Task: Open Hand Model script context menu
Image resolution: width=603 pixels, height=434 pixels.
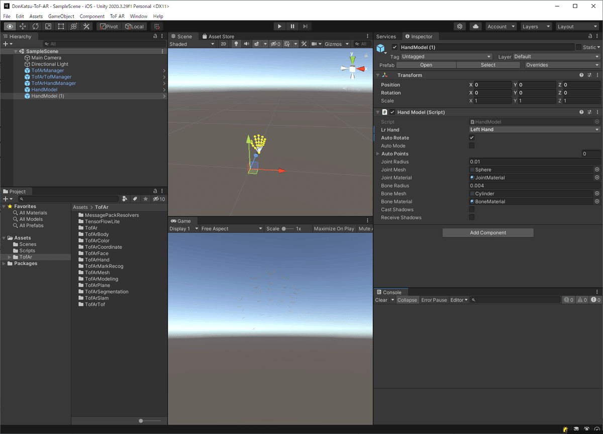Action: click(x=597, y=112)
